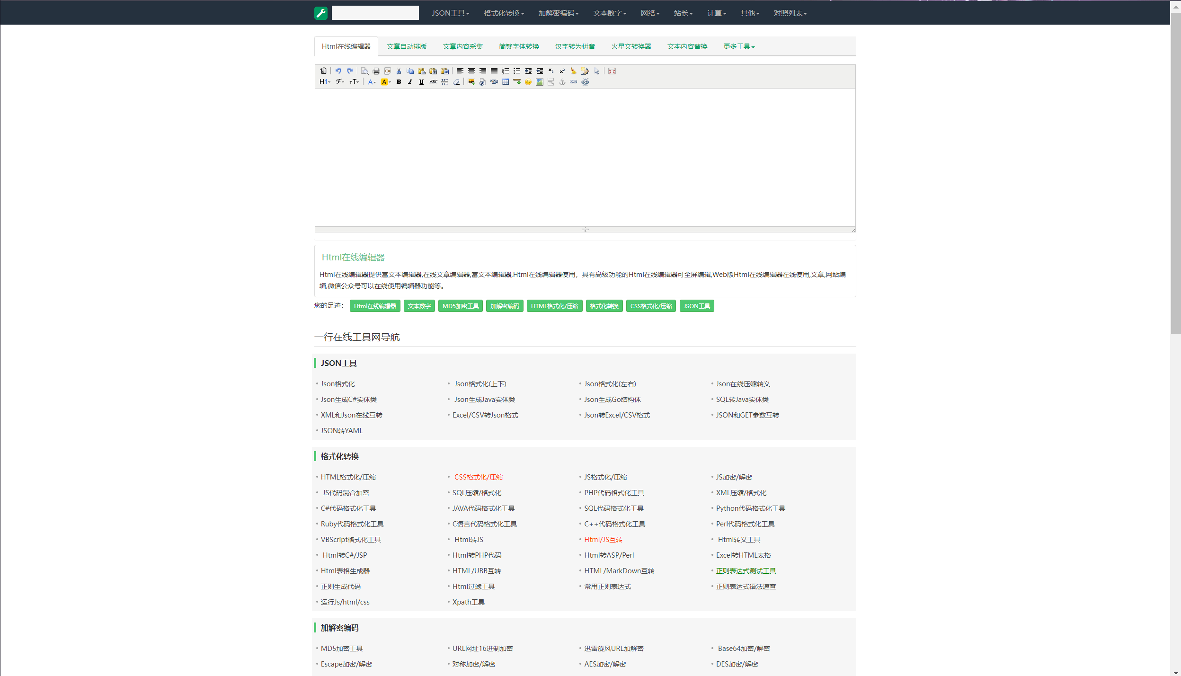Viewport: 1181px width, 676px height.
Task: Click the eraser remove format icon
Action: coord(456,82)
